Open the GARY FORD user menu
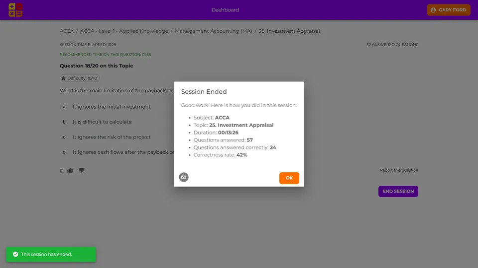This screenshot has width=478, height=268. (448, 10)
